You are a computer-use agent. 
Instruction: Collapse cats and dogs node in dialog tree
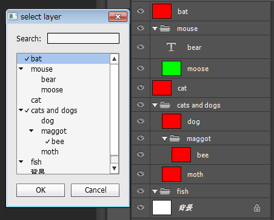click(21, 110)
